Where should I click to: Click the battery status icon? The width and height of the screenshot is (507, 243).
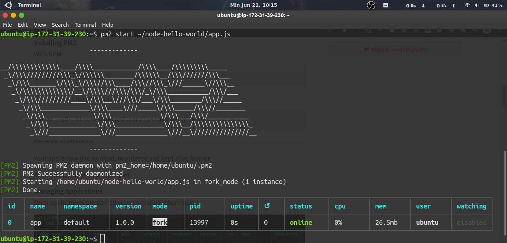(487, 5)
